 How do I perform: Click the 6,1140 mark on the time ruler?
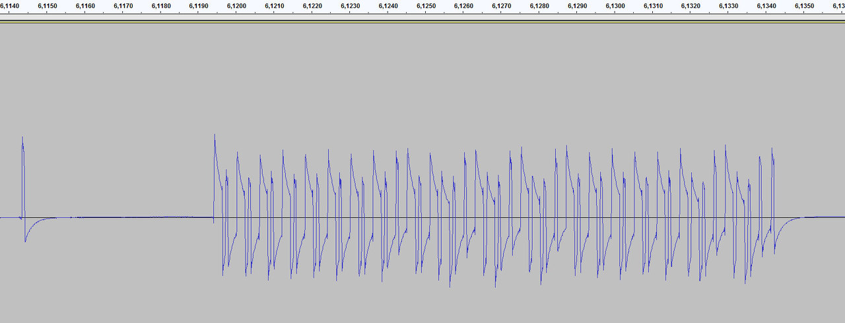(x=10, y=6)
